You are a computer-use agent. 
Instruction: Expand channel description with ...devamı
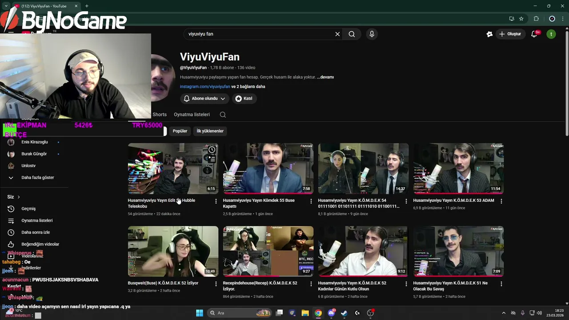coord(325,77)
